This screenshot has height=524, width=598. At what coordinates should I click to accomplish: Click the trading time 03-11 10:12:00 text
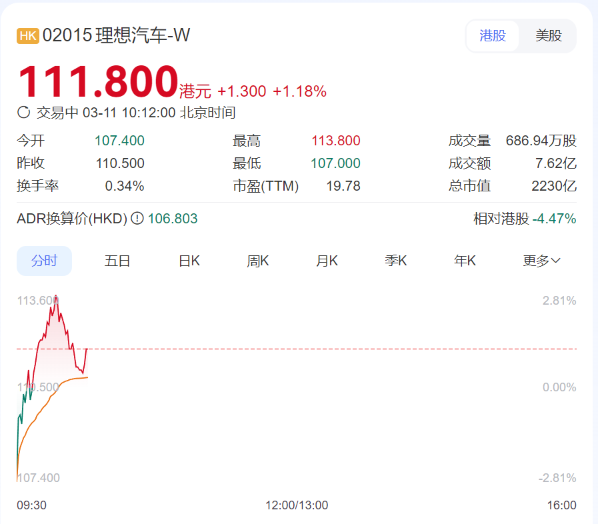pyautogui.click(x=129, y=113)
